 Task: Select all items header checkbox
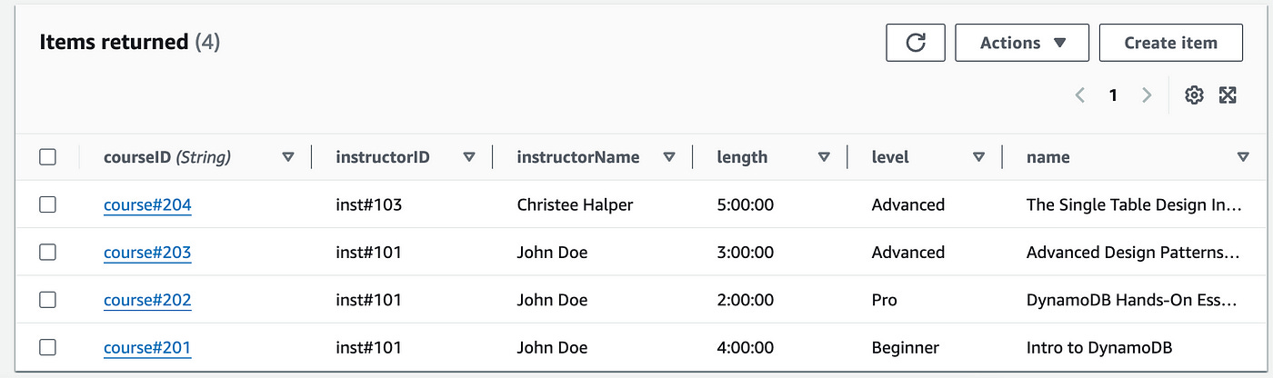(x=48, y=157)
